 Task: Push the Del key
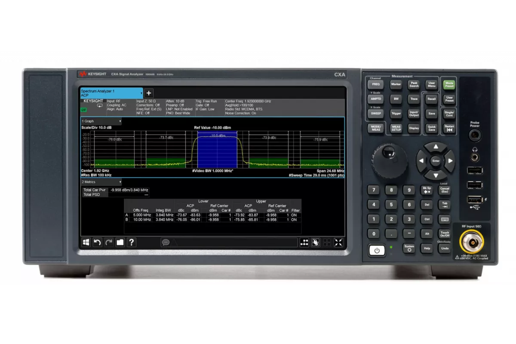coord(427,205)
